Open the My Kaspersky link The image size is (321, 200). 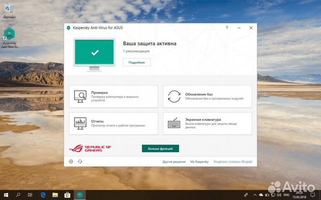coord(200,161)
